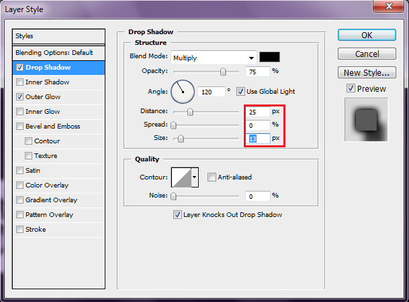Screen dimensions: 409x302
Task: Open the Gradient Overlay settings row
Action: [x=58, y=200]
